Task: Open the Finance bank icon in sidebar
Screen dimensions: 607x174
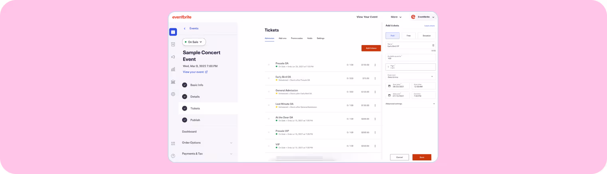Action: pyautogui.click(x=173, y=82)
